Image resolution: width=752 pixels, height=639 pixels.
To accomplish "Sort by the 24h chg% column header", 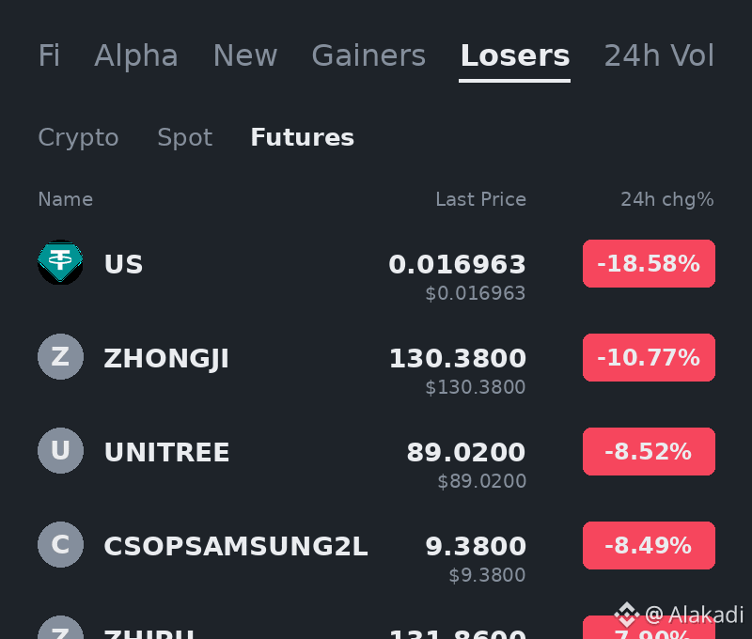I will (667, 199).
